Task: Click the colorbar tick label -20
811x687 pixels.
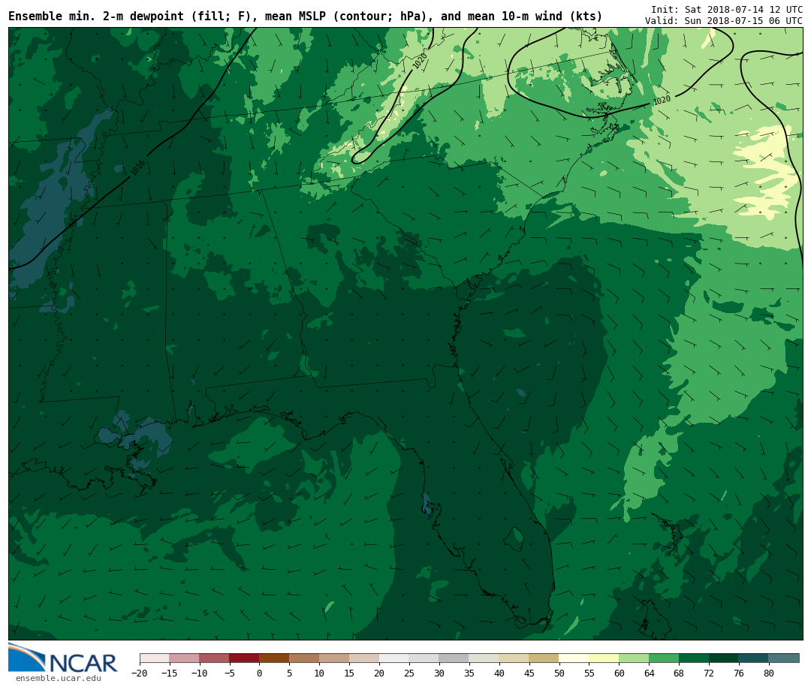Action: 139,673
